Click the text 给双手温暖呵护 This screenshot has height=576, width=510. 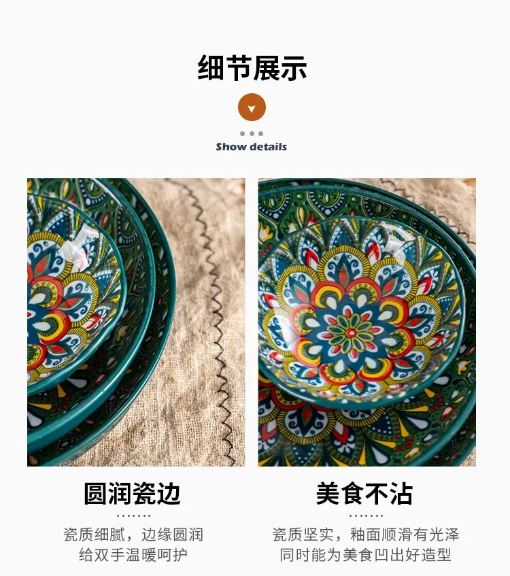[x=133, y=555]
